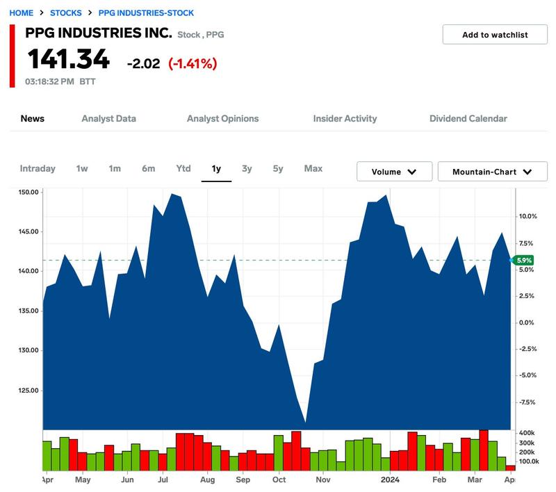Click the 125.00 y-axis label

click(x=28, y=391)
